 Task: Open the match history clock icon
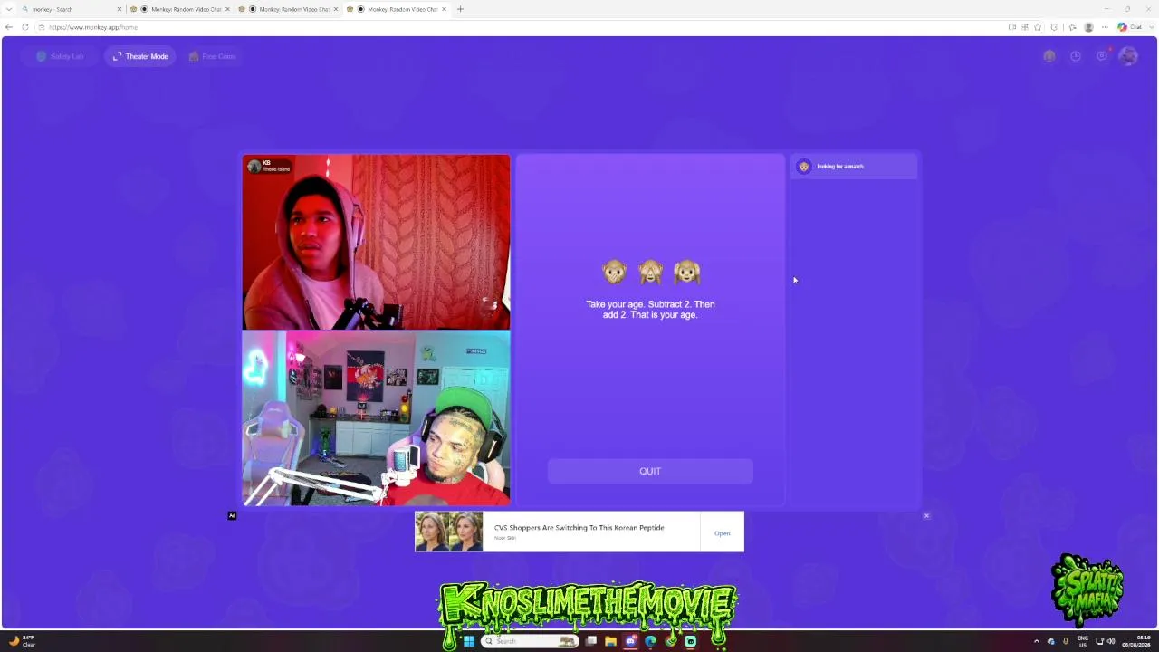pyautogui.click(x=1076, y=56)
